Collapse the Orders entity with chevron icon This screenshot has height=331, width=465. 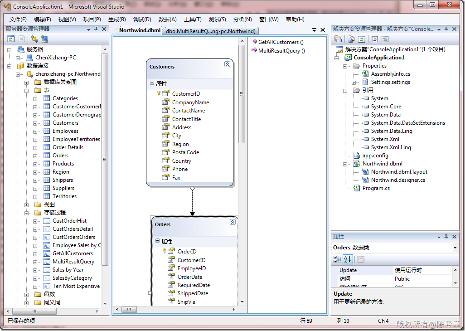click(x=233, y=222)
